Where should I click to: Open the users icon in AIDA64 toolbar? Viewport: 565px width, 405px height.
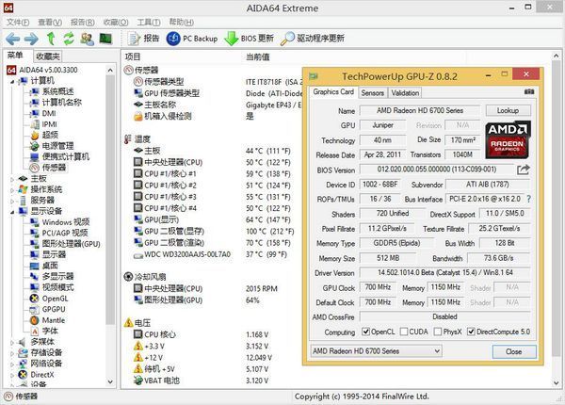point(87,39)
